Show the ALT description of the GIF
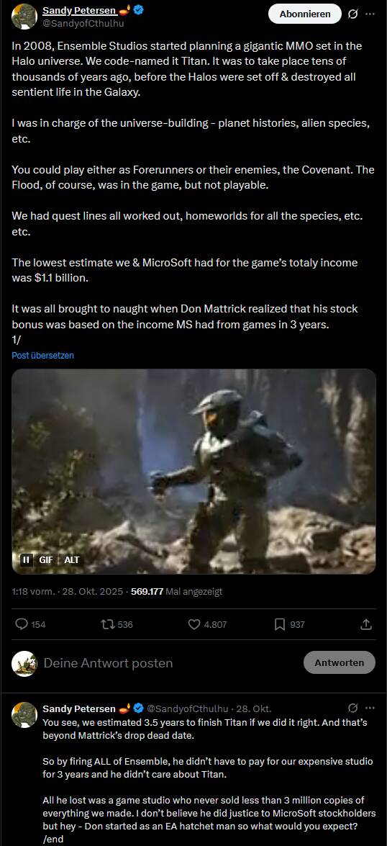The width and height of the screenshot is (387, 846). pos(71,559)
